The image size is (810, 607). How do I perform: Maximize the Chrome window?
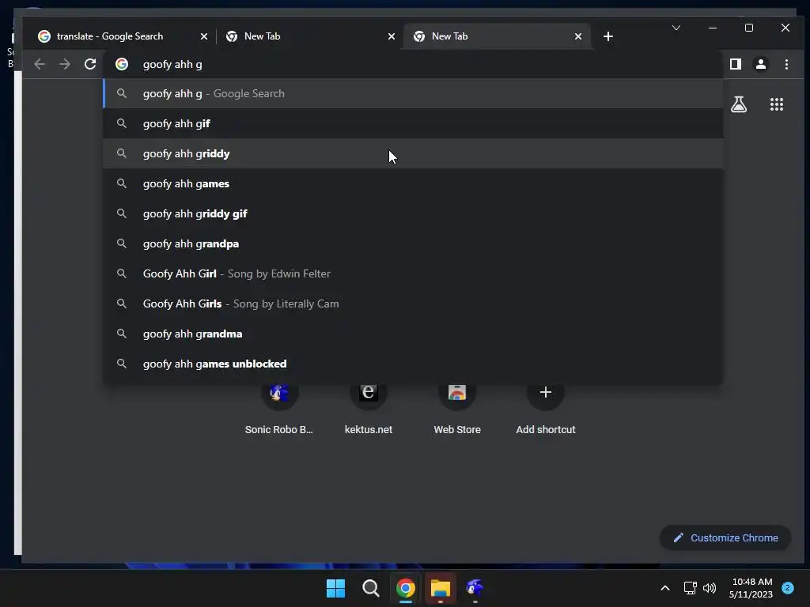pyautogui.click(x=749, y=28)
